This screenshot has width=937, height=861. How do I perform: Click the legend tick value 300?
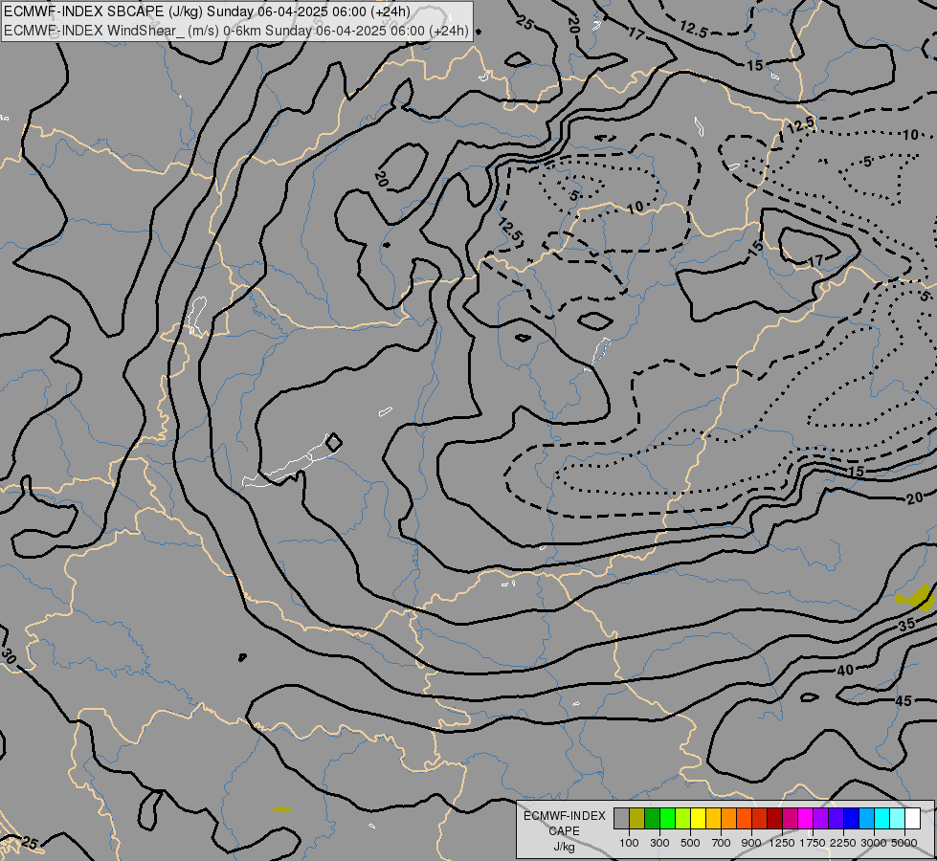point(659,843)
